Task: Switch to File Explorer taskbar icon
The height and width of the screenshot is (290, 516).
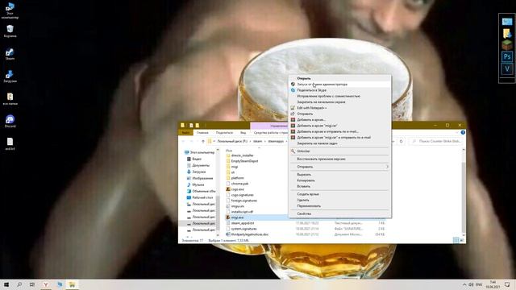Action: click(72, 284)
